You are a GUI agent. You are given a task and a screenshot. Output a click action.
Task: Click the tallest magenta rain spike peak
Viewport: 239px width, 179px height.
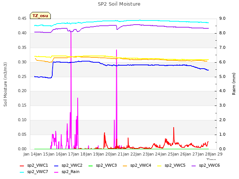coord(71,32)
